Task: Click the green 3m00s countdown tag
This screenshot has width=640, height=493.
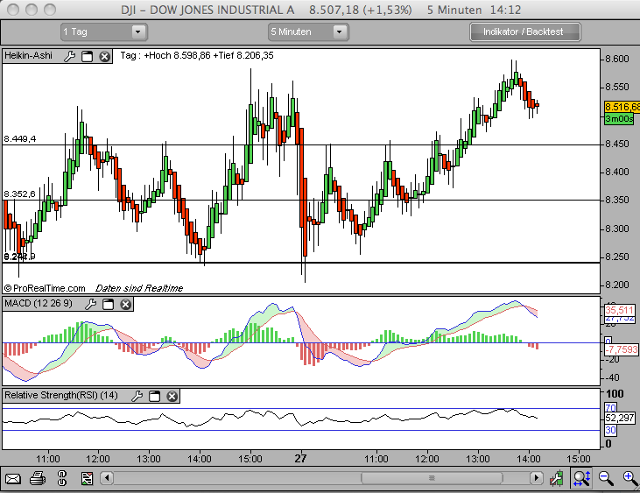Action: pyautogui.click(x=619, y=119)
